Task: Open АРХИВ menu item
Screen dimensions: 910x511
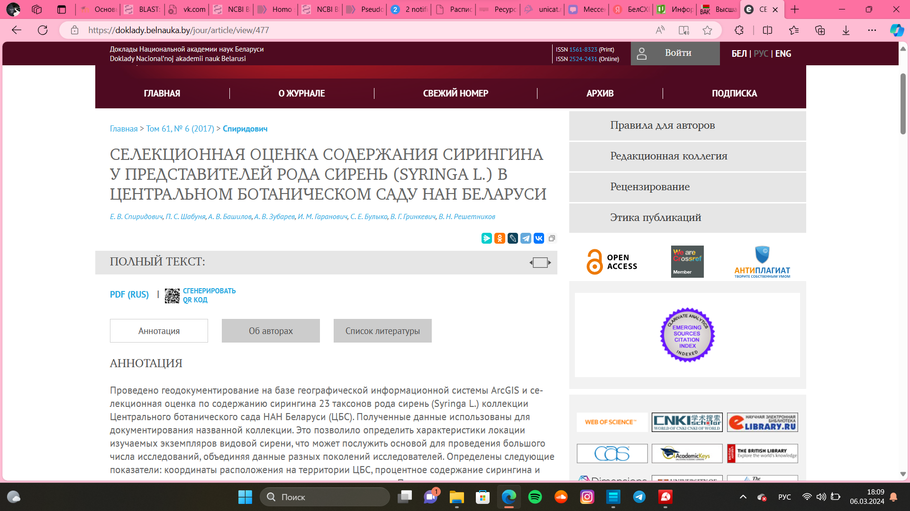Action: click(x=600, y=94)
